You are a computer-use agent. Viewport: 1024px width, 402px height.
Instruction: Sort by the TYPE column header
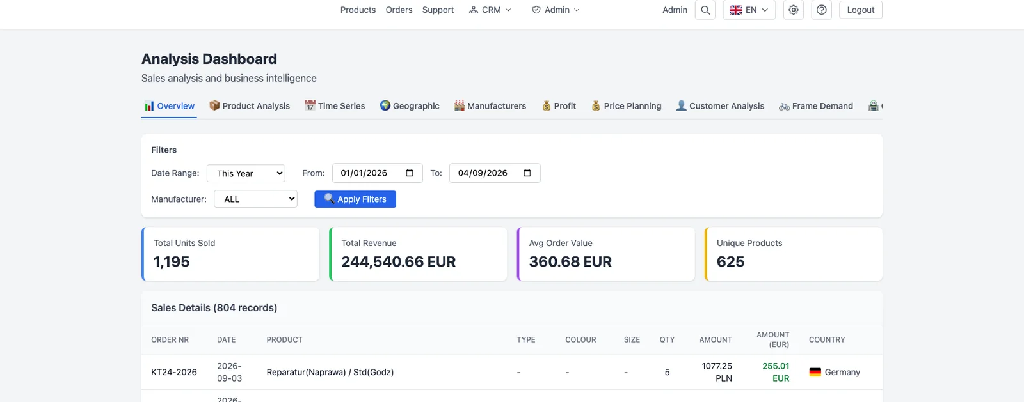pos(526,340)
